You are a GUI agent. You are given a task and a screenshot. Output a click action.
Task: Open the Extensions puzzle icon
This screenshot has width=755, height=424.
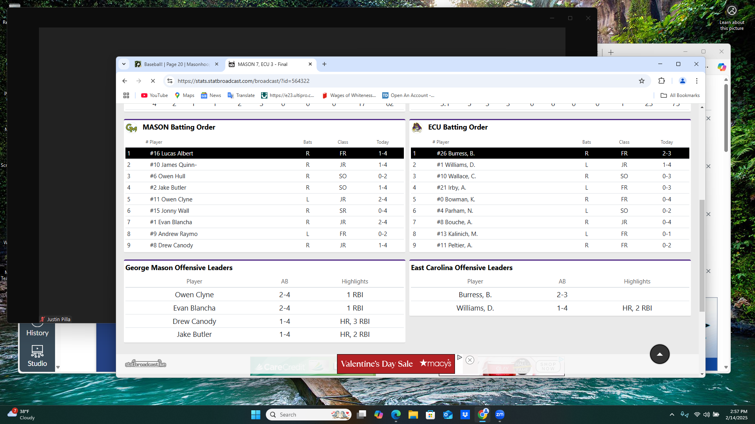pos(662,81)
